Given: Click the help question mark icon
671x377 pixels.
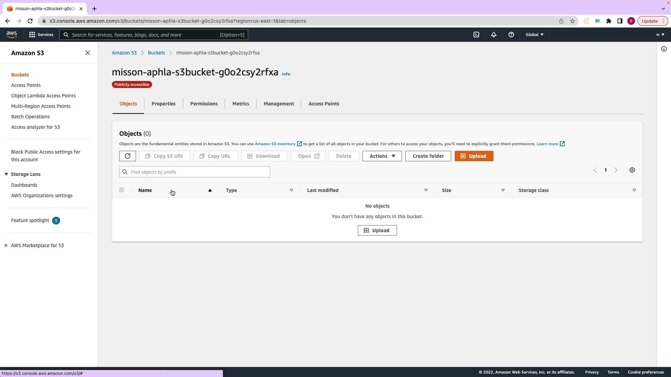Looking at the screenshot, I should pos(511,35).
